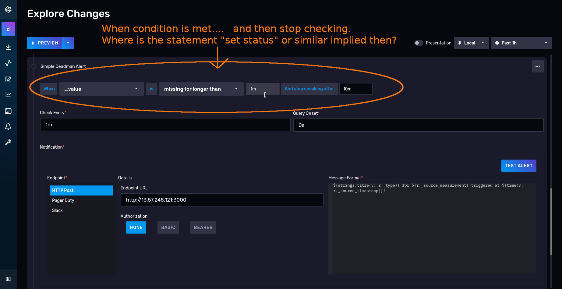Screen dimensions: 562x289
Task: Click the Query Offset input field
Action: click(418, 125)
